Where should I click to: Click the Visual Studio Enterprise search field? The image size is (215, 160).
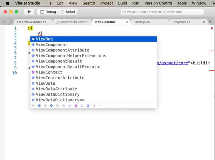click(162, 12)
